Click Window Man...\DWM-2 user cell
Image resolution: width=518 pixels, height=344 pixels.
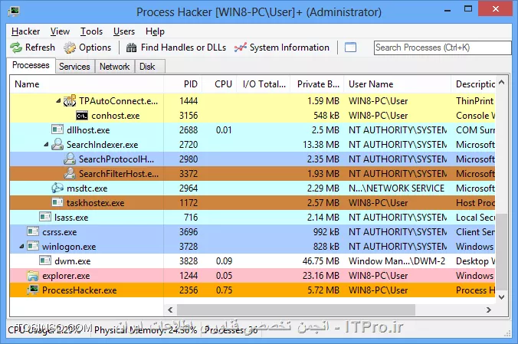[397, 261]
